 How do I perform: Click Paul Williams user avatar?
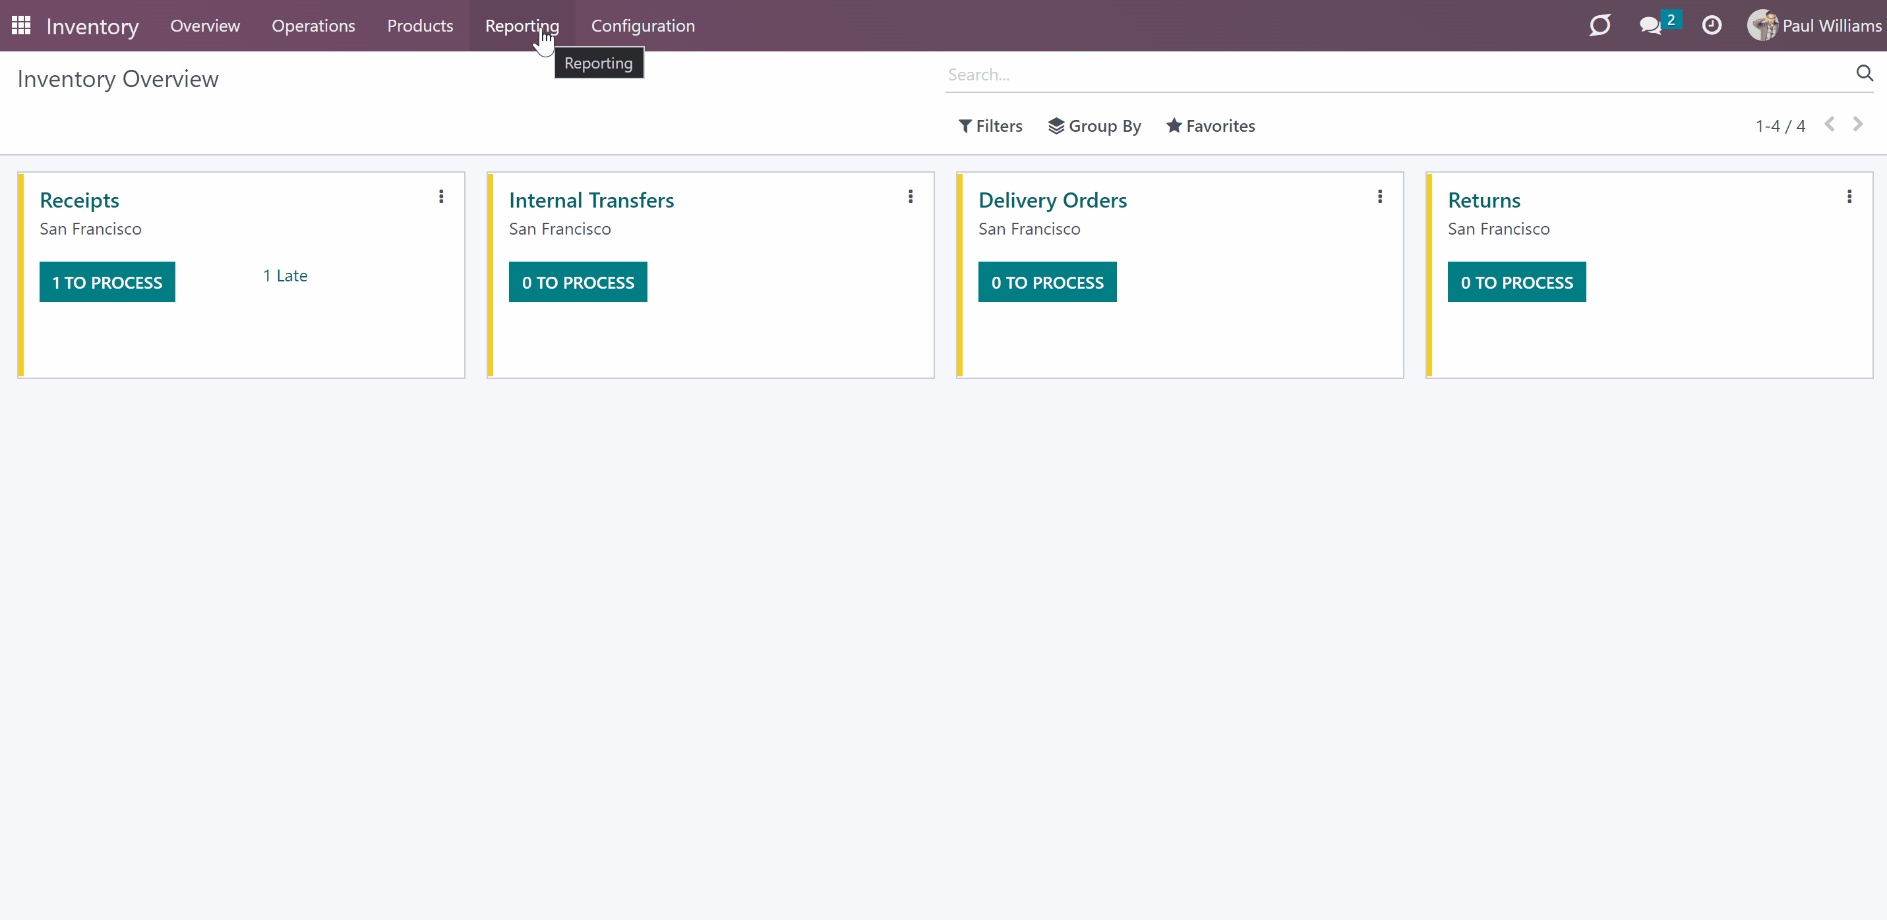click(1762, 26)
